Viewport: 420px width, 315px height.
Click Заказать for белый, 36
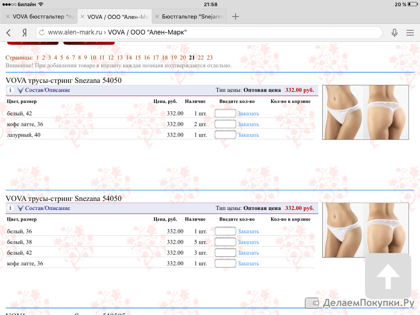(248, 231)
